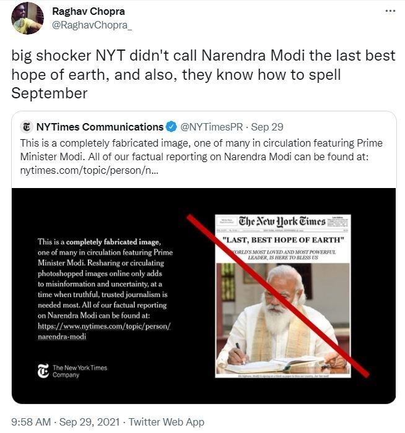405x433 pixels.
Task: Click the New York Times masthead in image
Action: click(x=282, y=221)
